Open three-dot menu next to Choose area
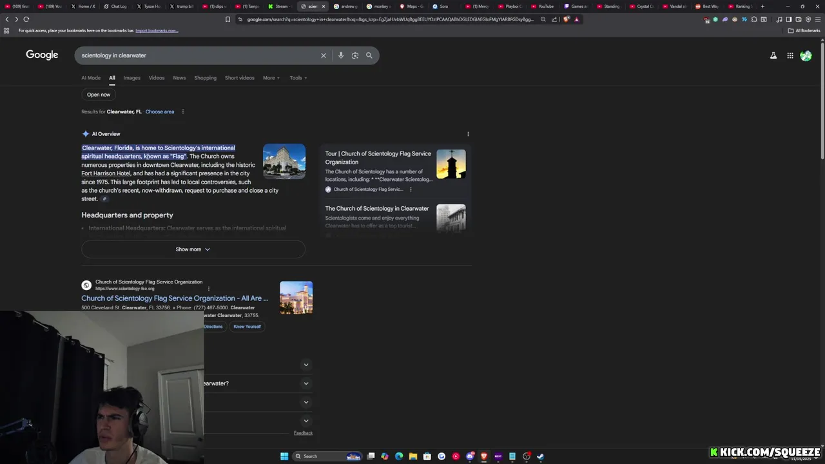 pyautogui.click(x=182, y=111)
